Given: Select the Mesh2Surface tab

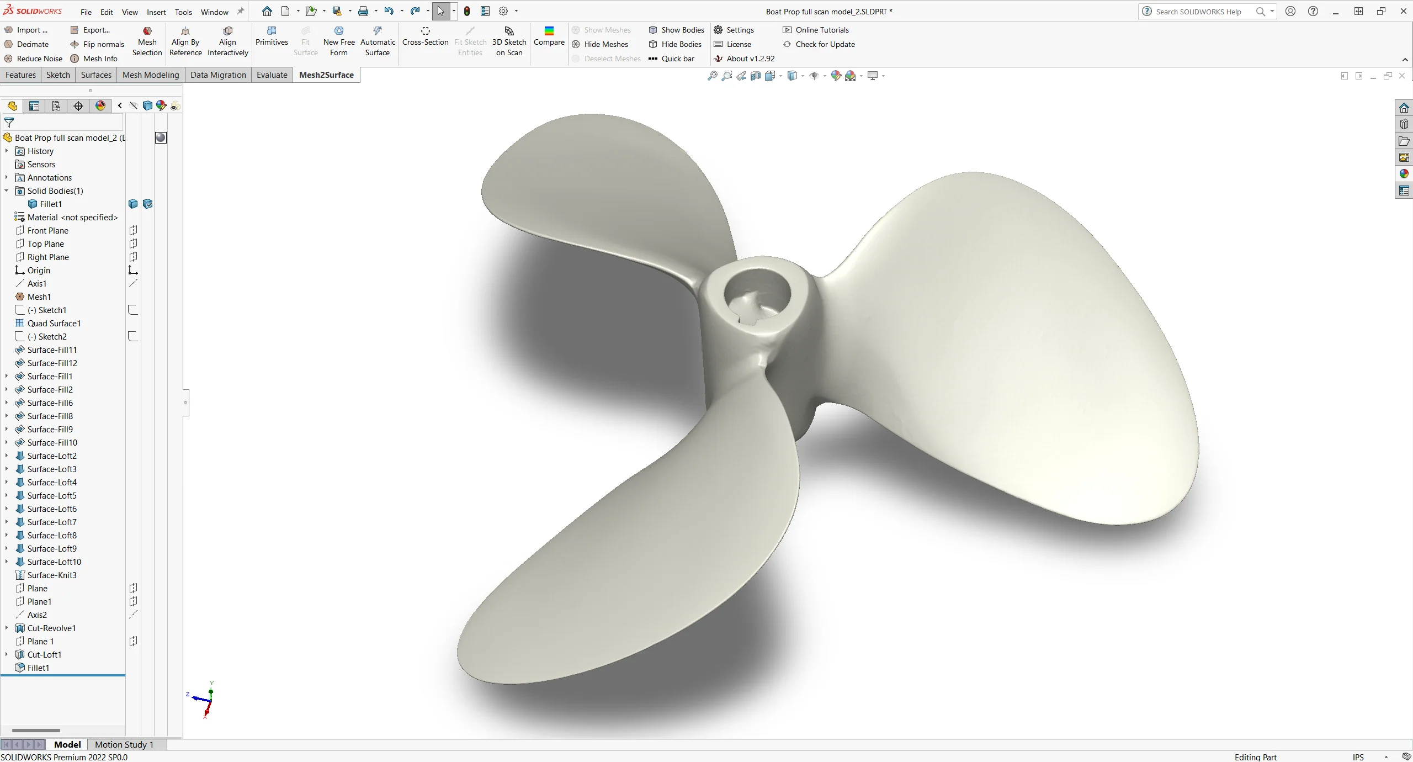Looking at the screenshot, I should [x=325, y=74].
